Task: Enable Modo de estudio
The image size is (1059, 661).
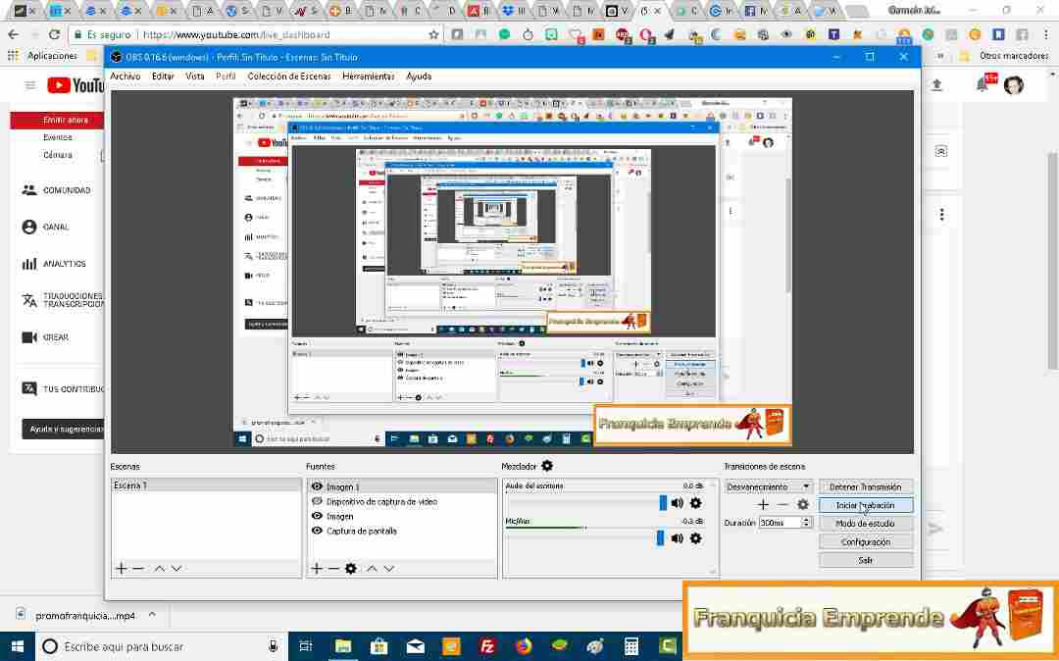Action: click(866, 524)
